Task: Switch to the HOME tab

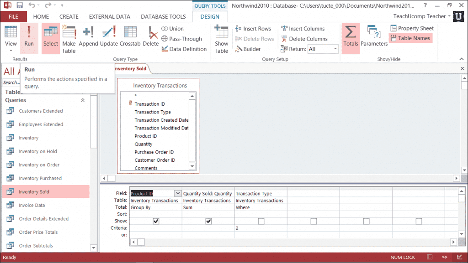Action: pyautogui.click(x=41, y=17)
